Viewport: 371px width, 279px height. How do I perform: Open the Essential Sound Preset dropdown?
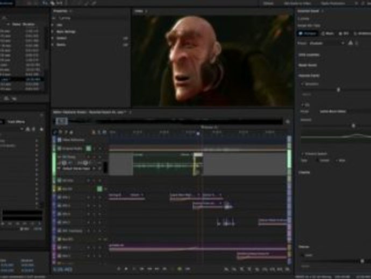[x=326, y=43]
